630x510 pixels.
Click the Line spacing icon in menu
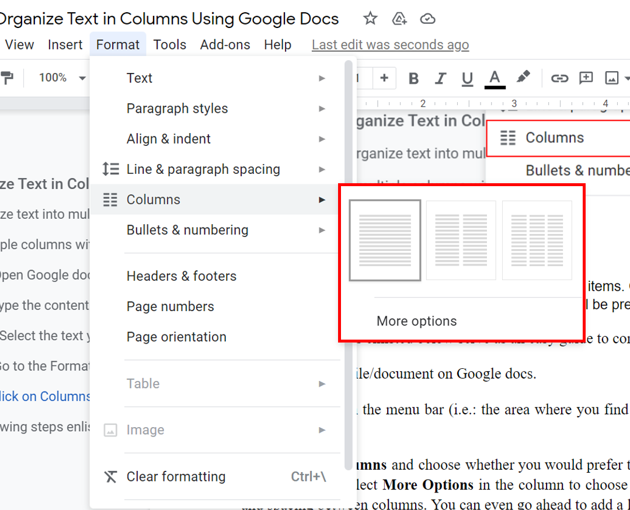point(110,169)
